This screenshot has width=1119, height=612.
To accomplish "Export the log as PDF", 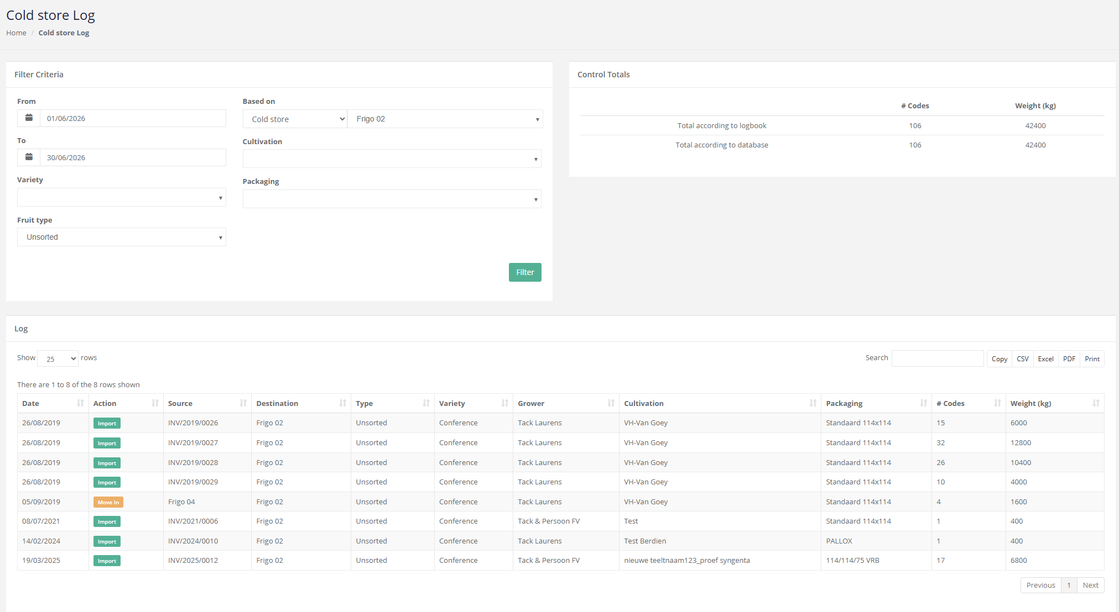I will pos(1069,359).
